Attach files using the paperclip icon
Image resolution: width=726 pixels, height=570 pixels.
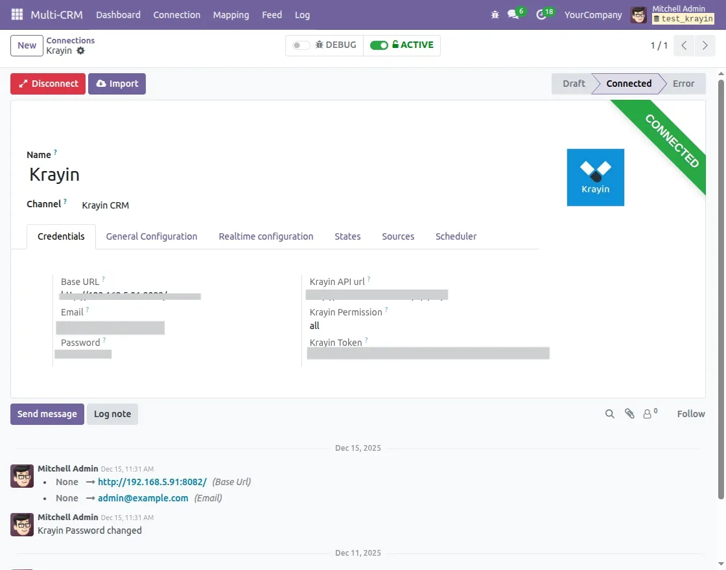click(x=629, y=414)
